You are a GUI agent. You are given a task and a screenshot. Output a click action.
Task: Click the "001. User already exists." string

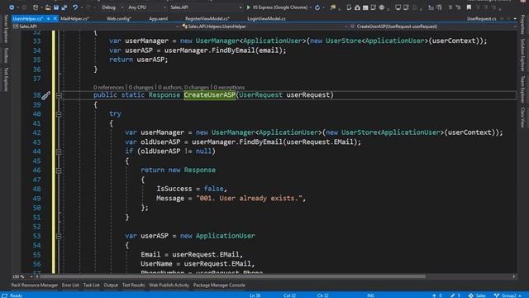click(249, 199)
